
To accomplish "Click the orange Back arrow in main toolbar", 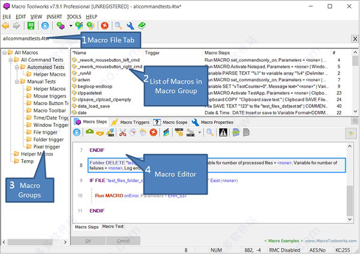I will pos(5,26).
